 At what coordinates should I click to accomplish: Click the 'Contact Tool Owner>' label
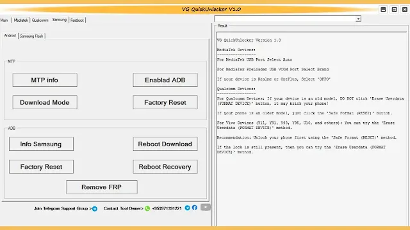coord(124,208)
